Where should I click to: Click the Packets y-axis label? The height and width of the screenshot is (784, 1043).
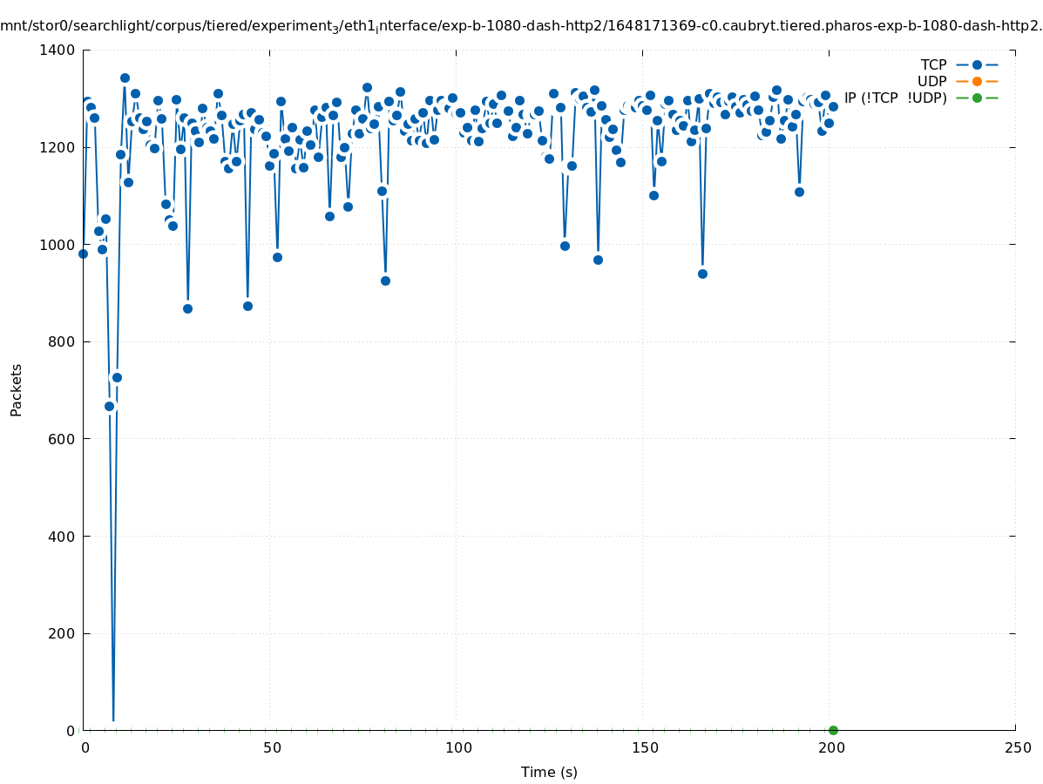pyautogui.click(x=17, y=389)
